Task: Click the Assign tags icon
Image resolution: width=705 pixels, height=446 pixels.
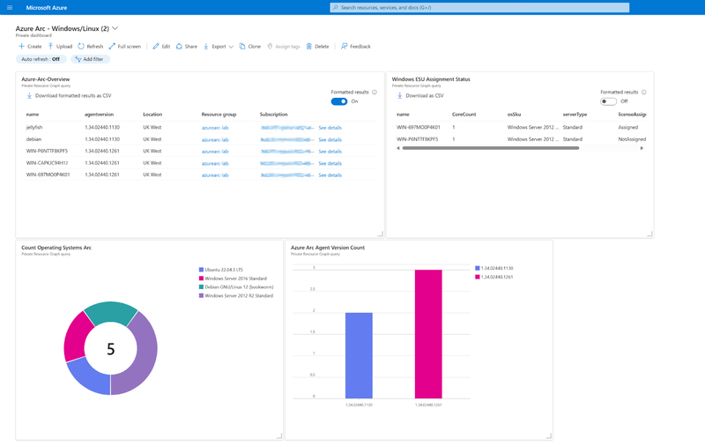Action: click(x=270, y=47)
